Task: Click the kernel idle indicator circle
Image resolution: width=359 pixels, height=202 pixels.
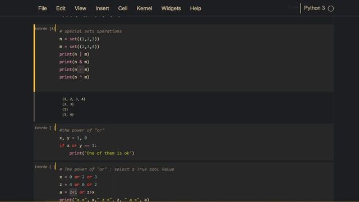Action: (331, 9)
